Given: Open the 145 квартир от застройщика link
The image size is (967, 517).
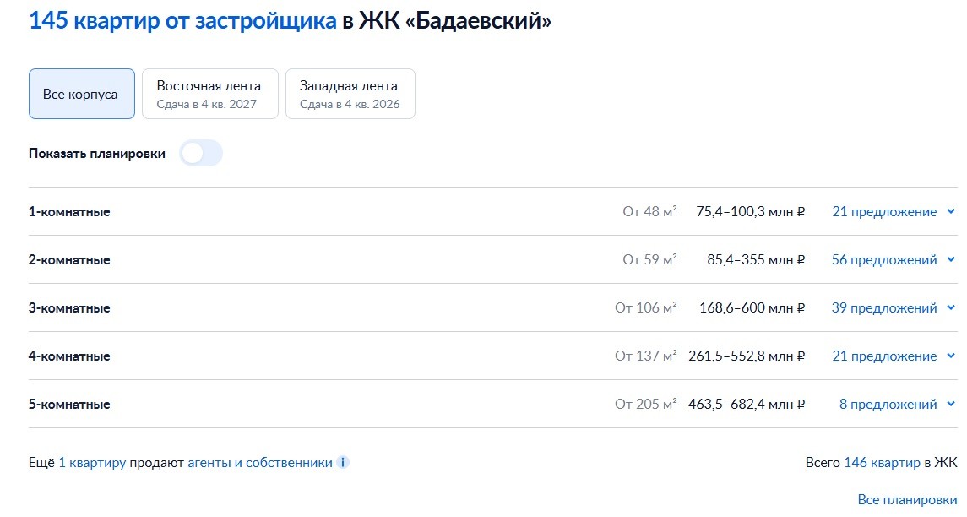Looking at the screenshot, I should 182,21.
